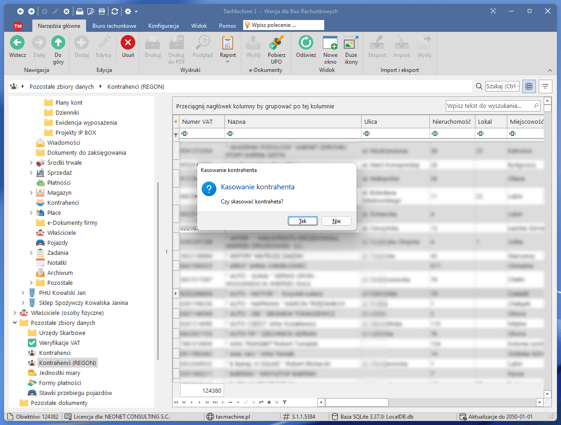Open the Raport ribbon menu
Viewport: 561px width, 425px height.
(228, 49)
